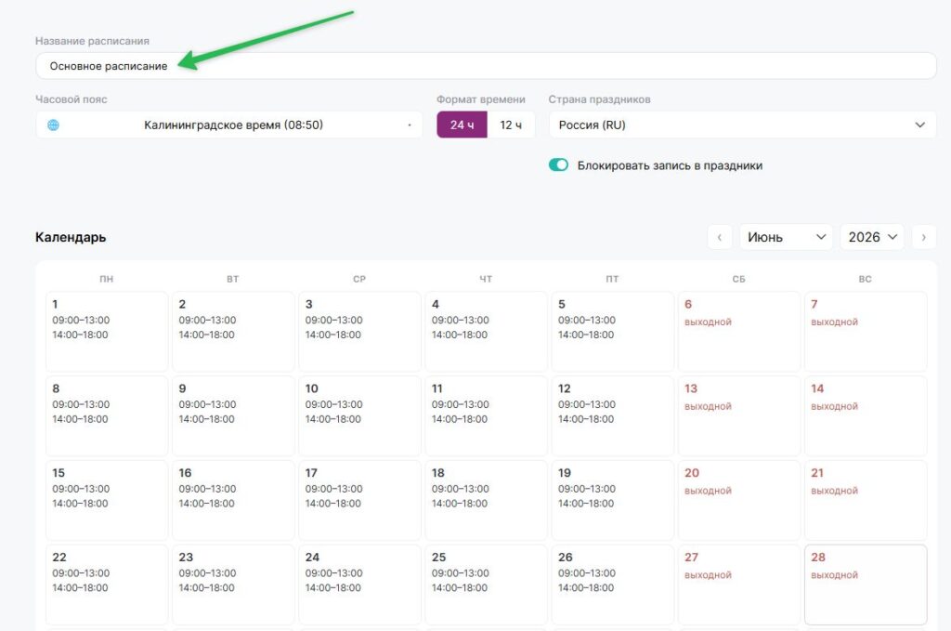
Task: Open the Июнь month dropdown
Action: tap(787, 237)
